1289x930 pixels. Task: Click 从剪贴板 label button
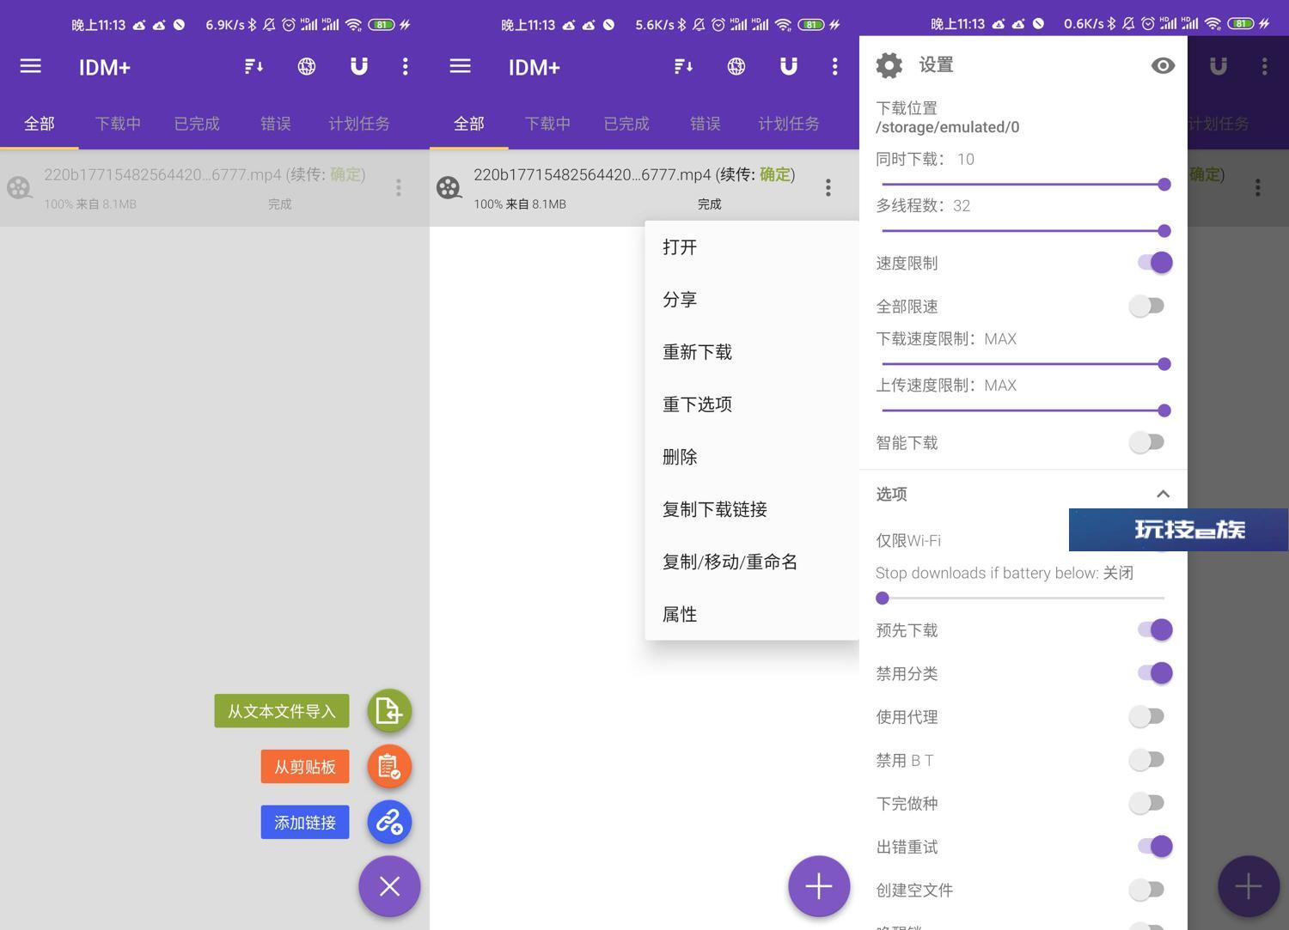pos(305,767)
